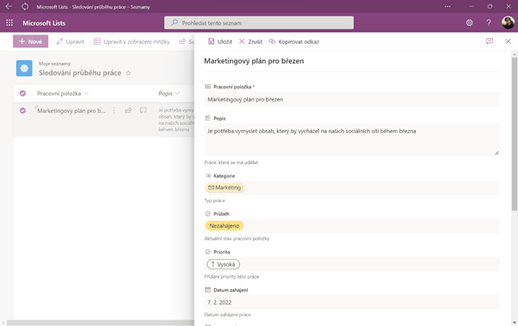Image resolution: width=518 pixels, height=326 pixels.
Task: Open the user profile picture
Action: [x=508, y=22]
